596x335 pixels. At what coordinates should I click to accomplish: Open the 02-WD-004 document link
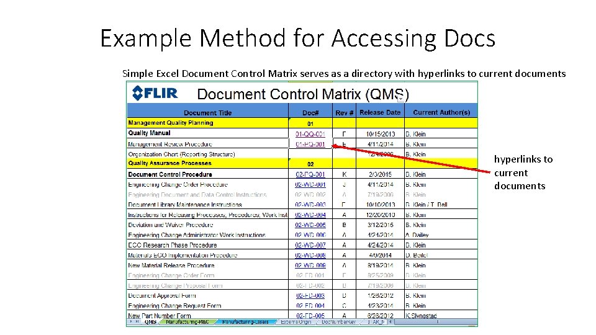[310, 215]
